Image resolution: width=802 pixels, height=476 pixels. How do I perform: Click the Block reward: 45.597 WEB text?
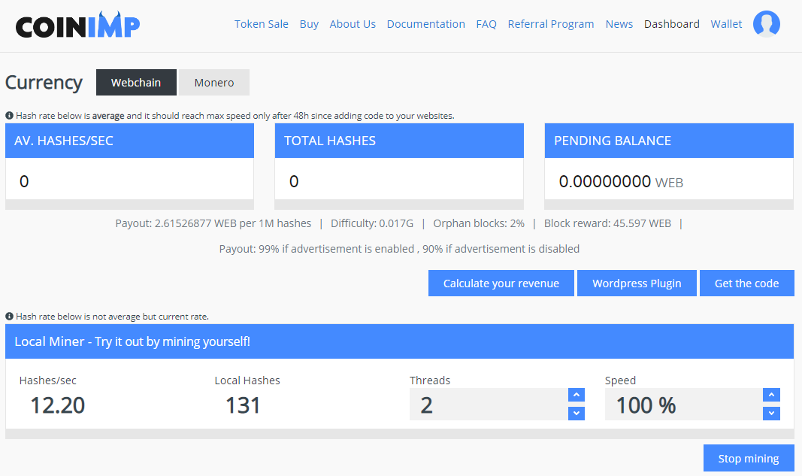(607, 223)
